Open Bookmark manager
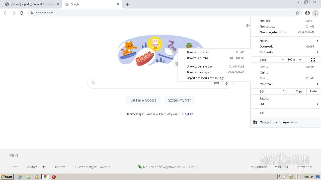321x180 pixels. coord(214,72)
